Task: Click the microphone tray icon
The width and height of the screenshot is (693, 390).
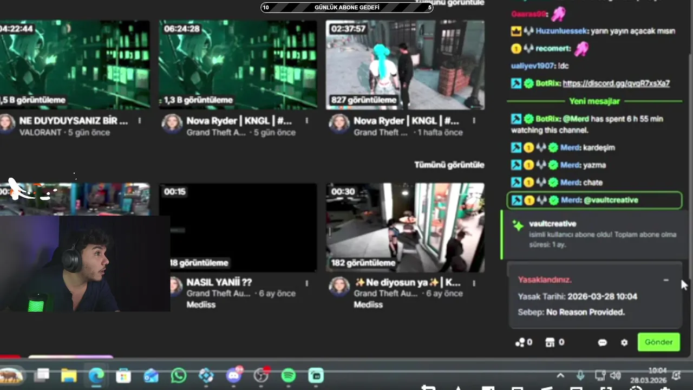Action: 580,375
